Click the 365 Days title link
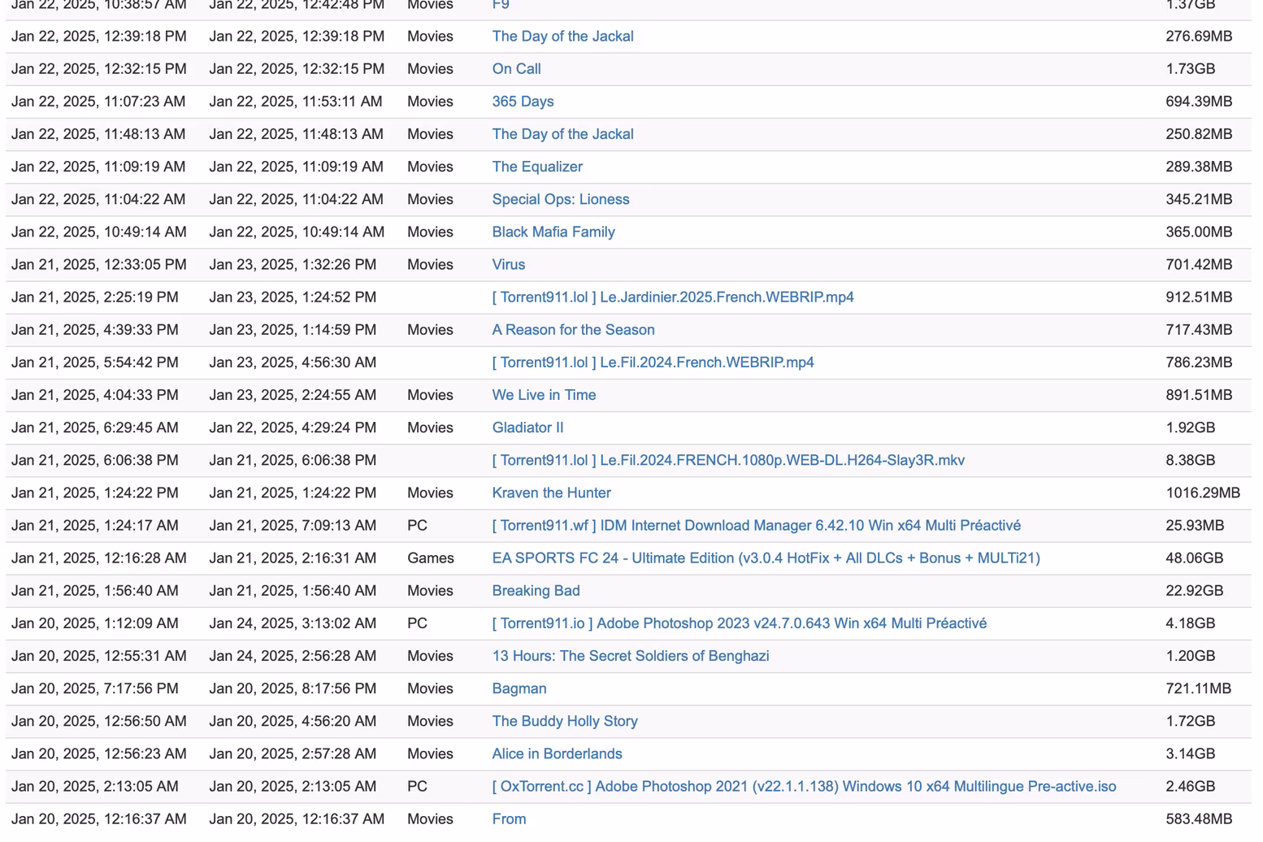 [523, 102]
